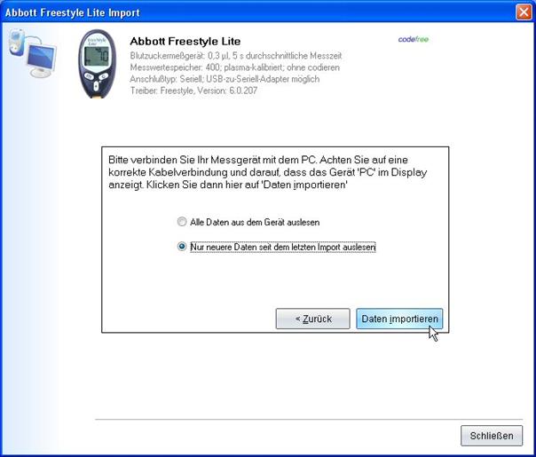
Task: Click the Freestyle Lite glucose meter image
Action: tap(97, 64)
